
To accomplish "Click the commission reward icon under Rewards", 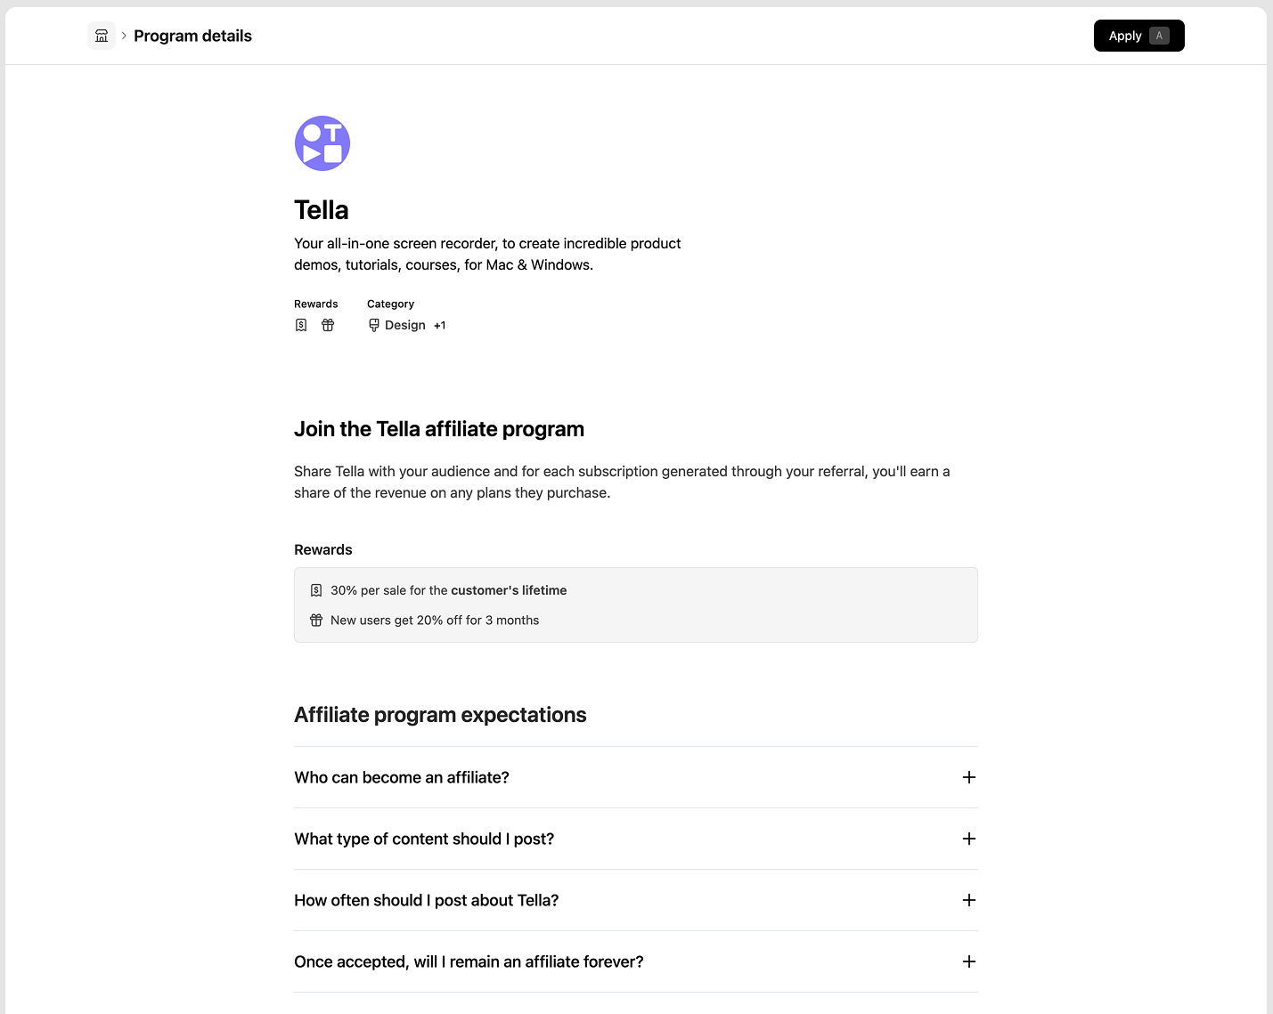I will pos(301,325).
